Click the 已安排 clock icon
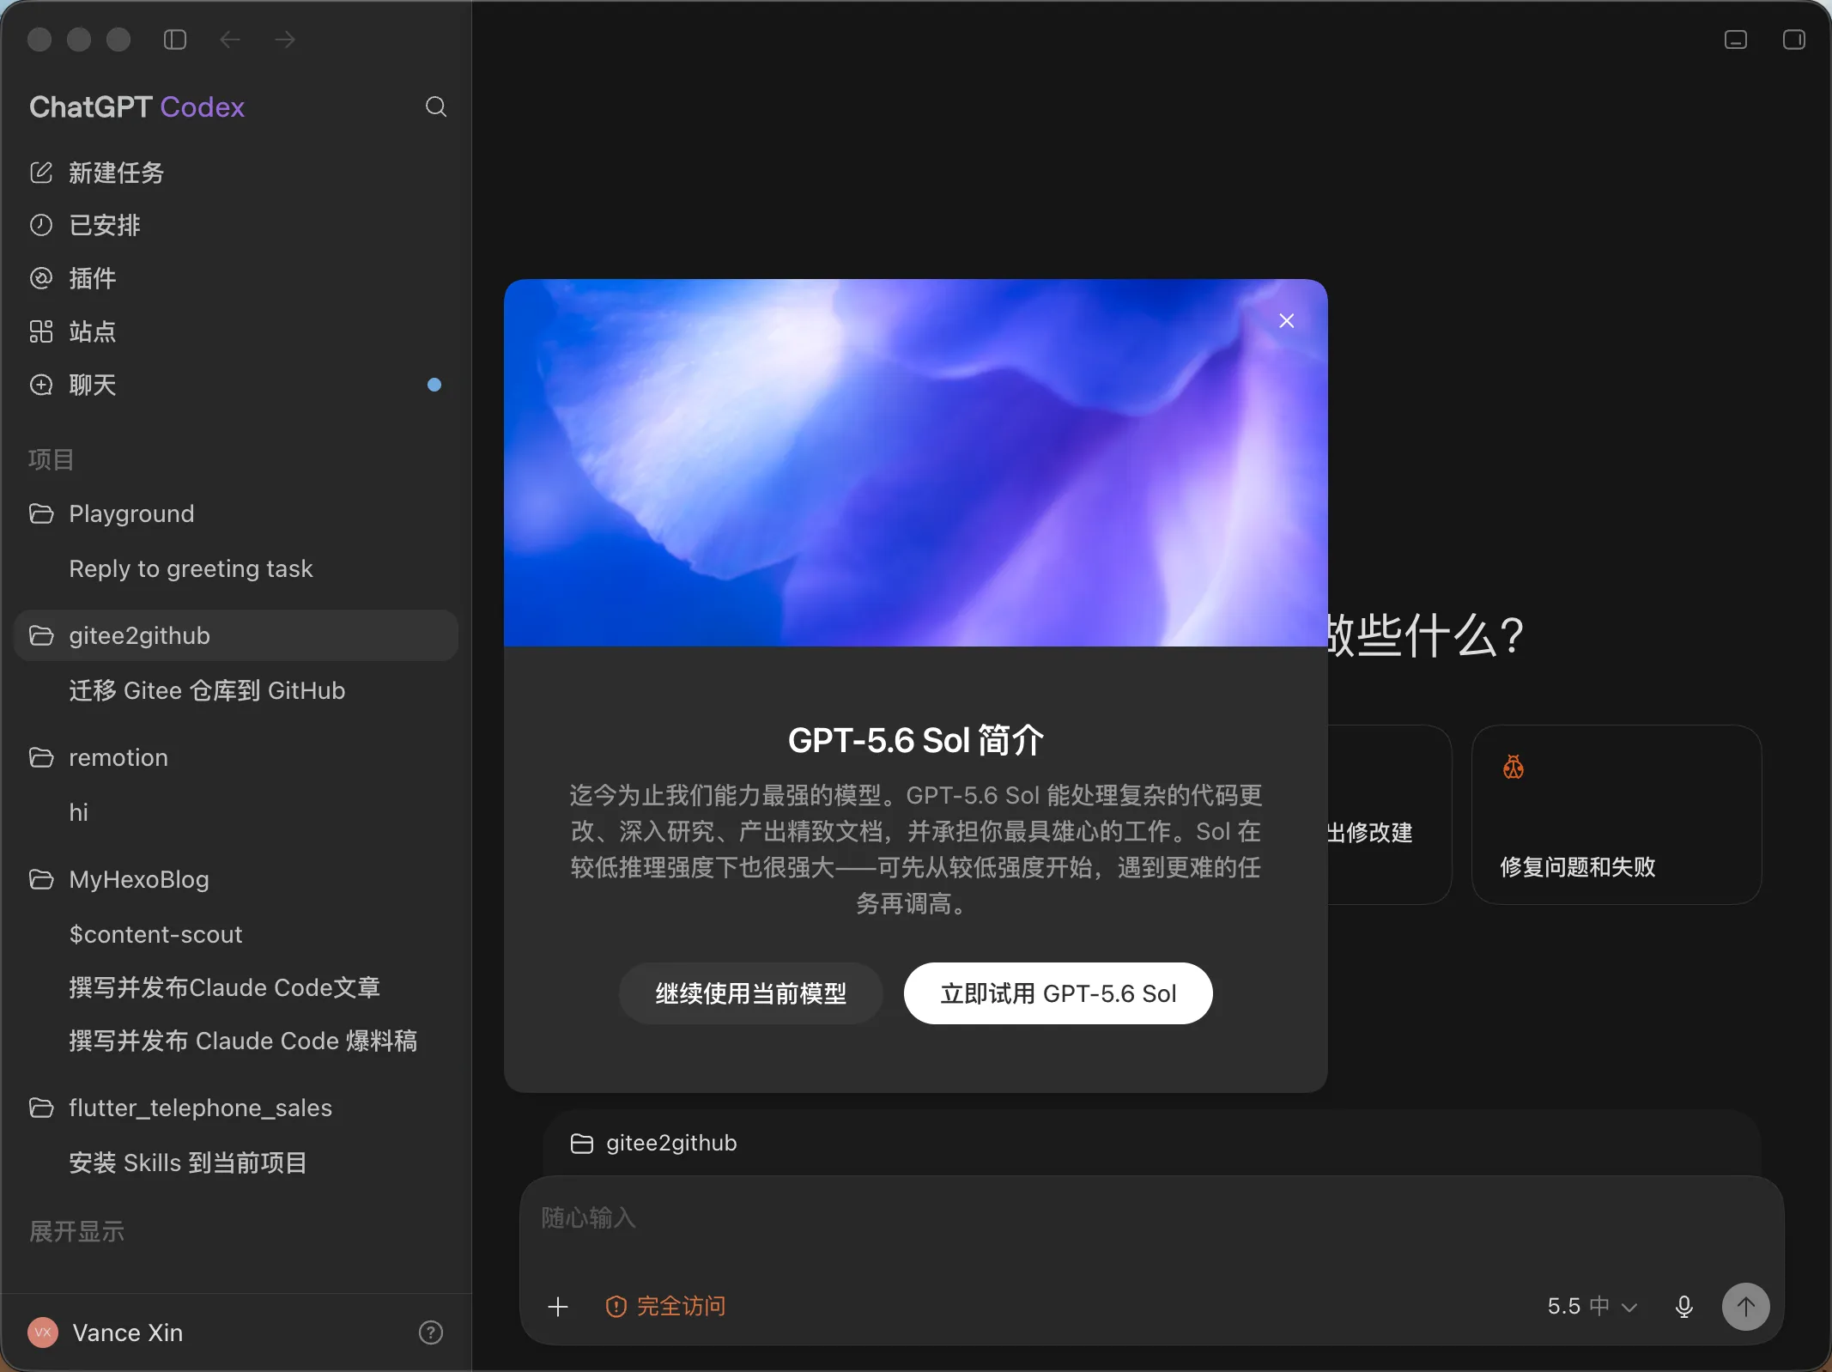 coord(41,225)
